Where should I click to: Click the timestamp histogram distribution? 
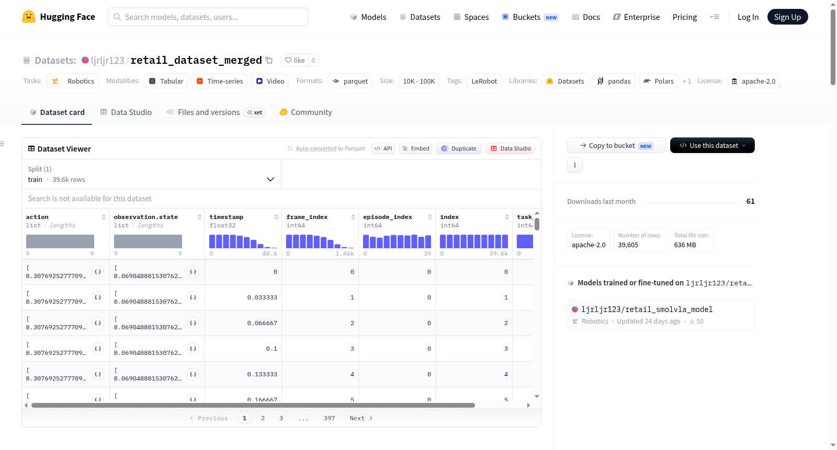tap(243, 241)
